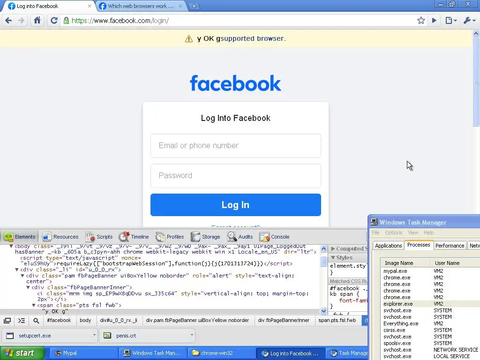Close the 'Log into Facebook' tab
Screen dimensions: 480x360
tap(90, 6)
